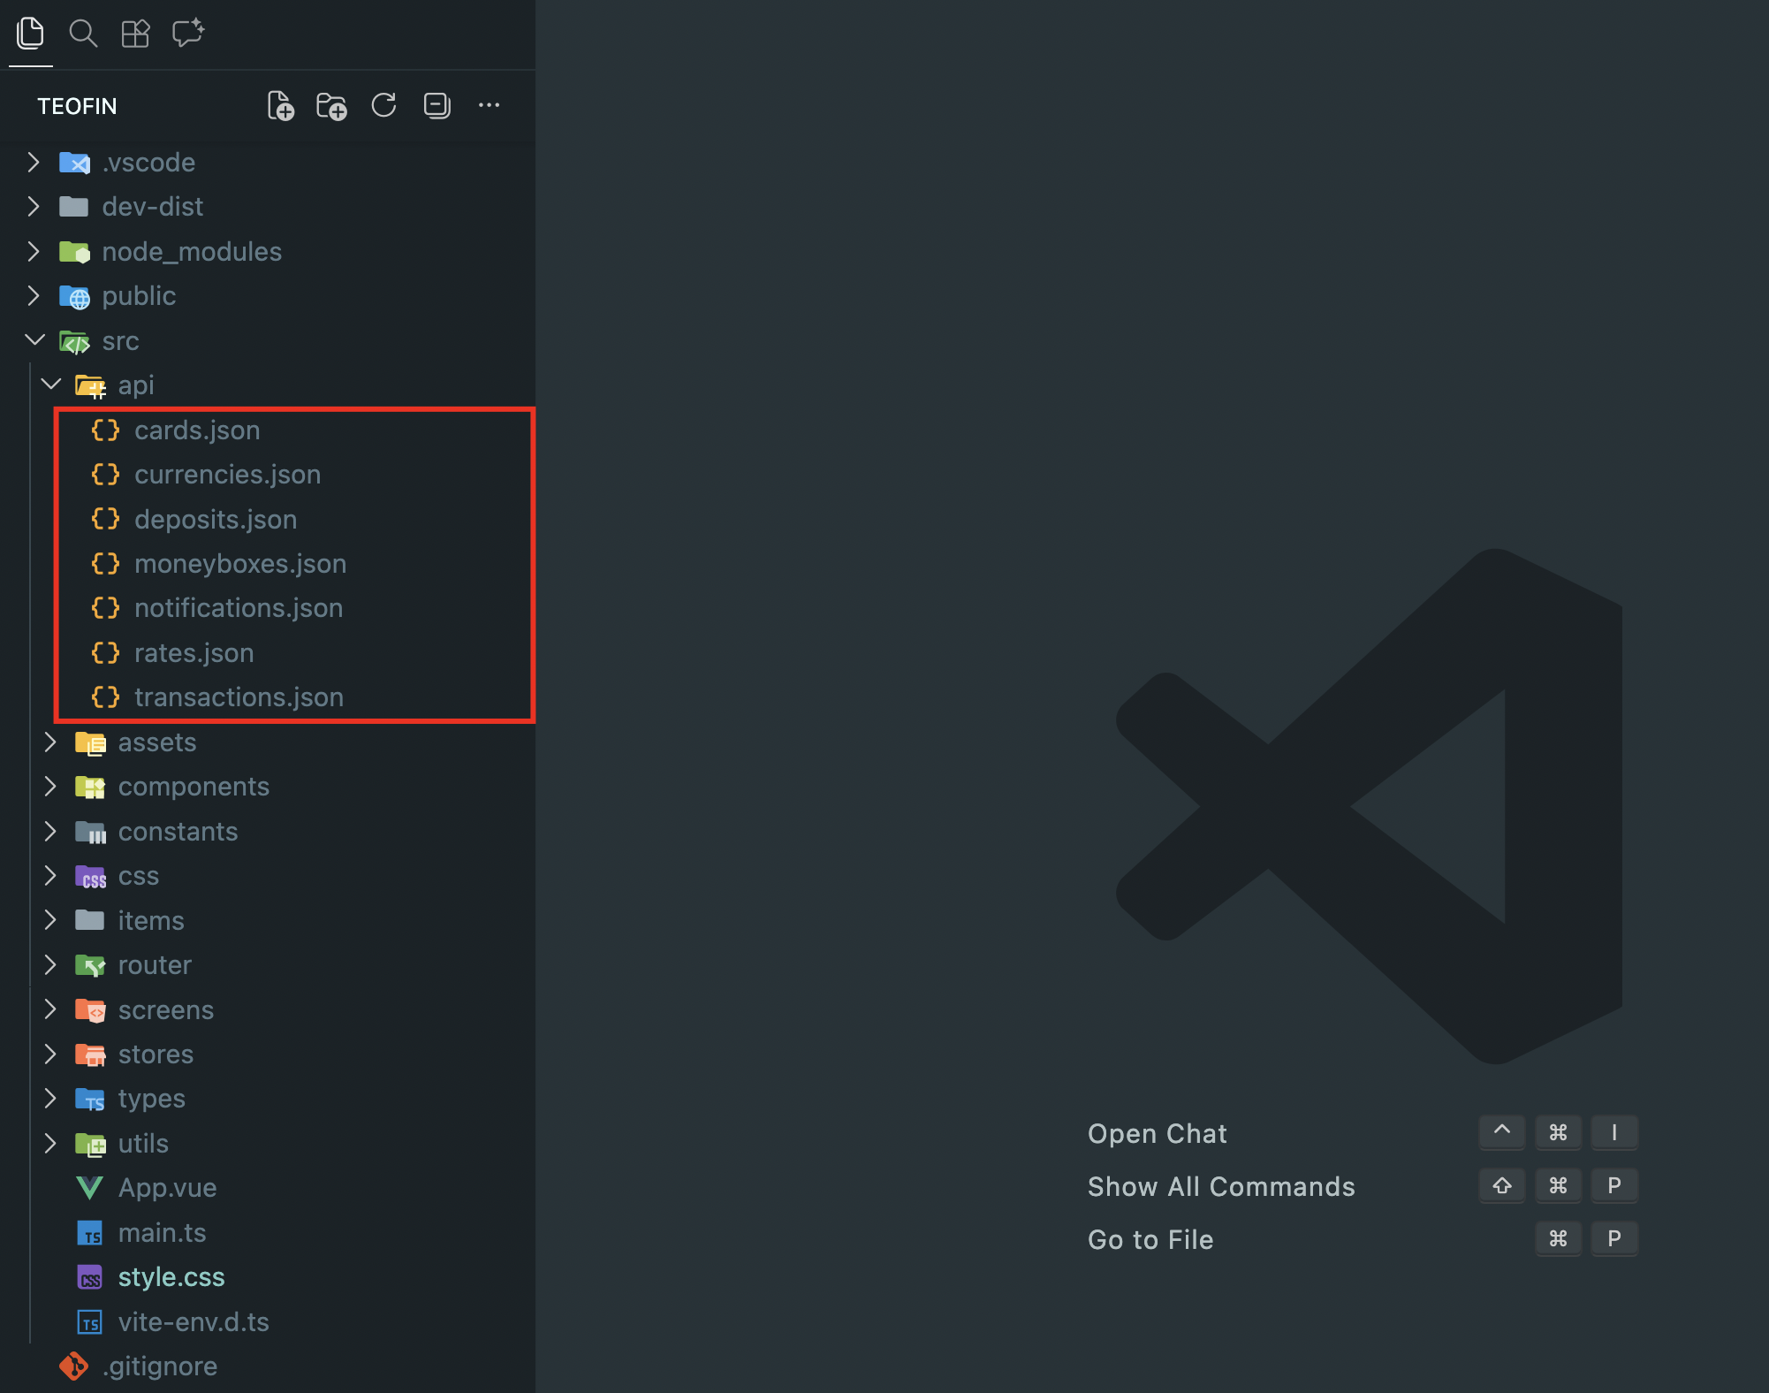Open the Explorer view icon
The height and width of the screenshot is (1393, 1769).
(30, 34)
